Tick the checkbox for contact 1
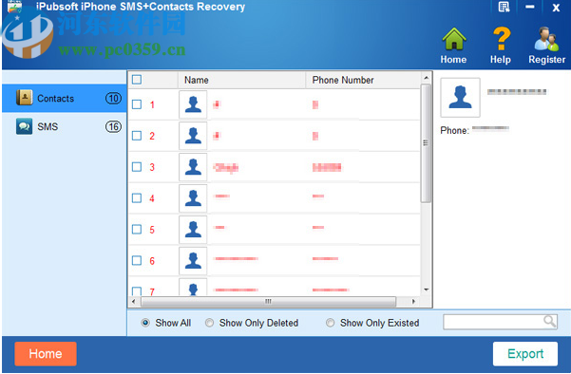 137,104
